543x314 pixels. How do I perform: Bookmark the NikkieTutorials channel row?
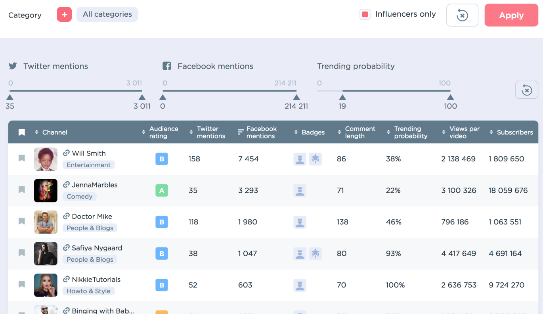coord(22,284)
